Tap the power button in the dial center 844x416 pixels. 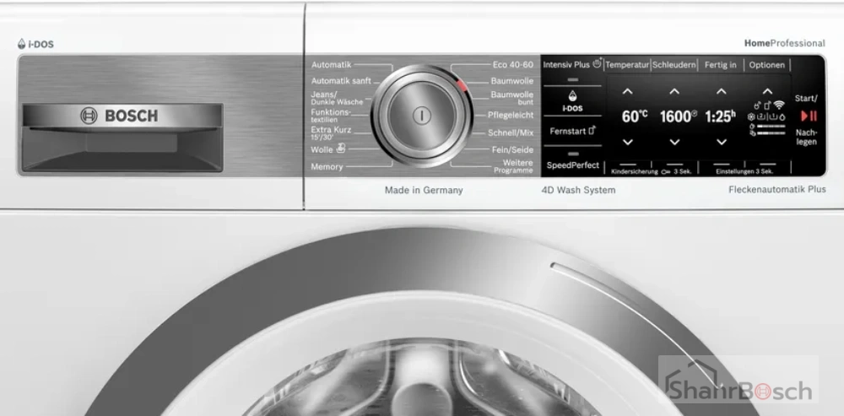click(x=422, y=115)
